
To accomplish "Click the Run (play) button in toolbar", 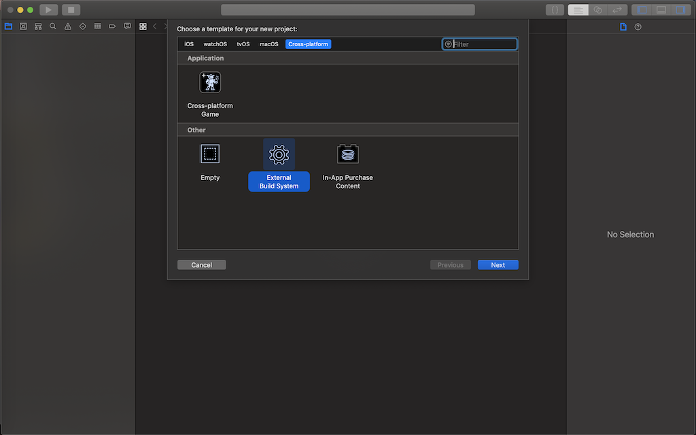I will (x=48, y=10).
